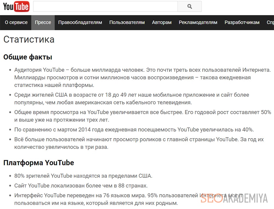This screenshot has height=209, width=274.
Task: Click the "Статистика" page title
Action: tap(29, 39)
